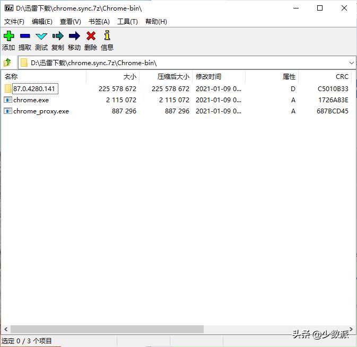Image resolution: width=357 pixels, height=347 pixels.
Task: Go up one folder level icon
Action: tap(7, 63)
